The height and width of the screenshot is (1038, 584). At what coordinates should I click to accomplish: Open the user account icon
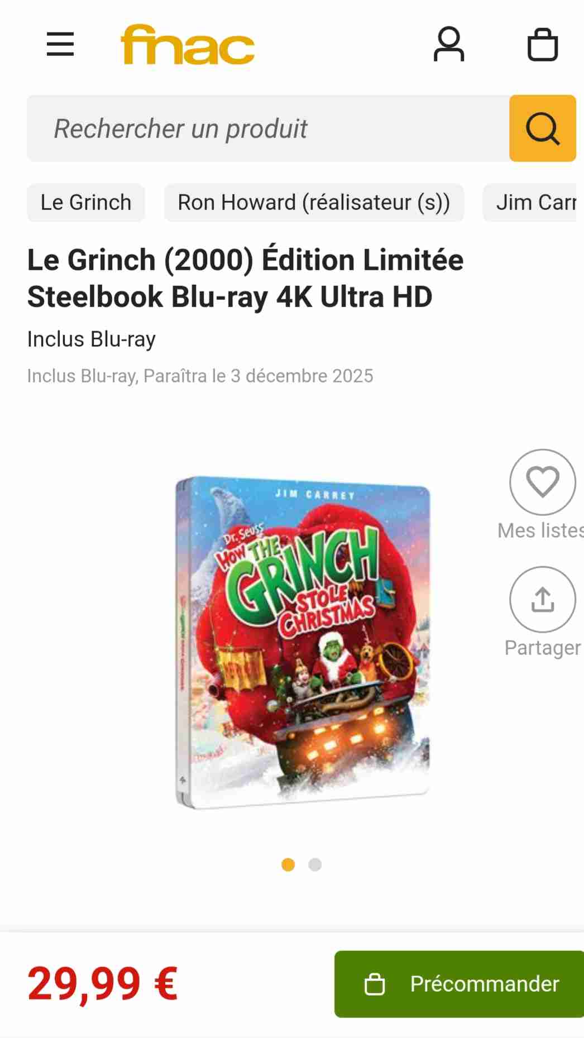click(449, 44)
